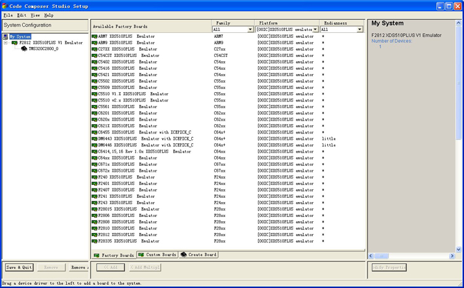The image size is (464, 288).
Task: Switch to the Create Board tab
Action: click(x=199, y=255)
